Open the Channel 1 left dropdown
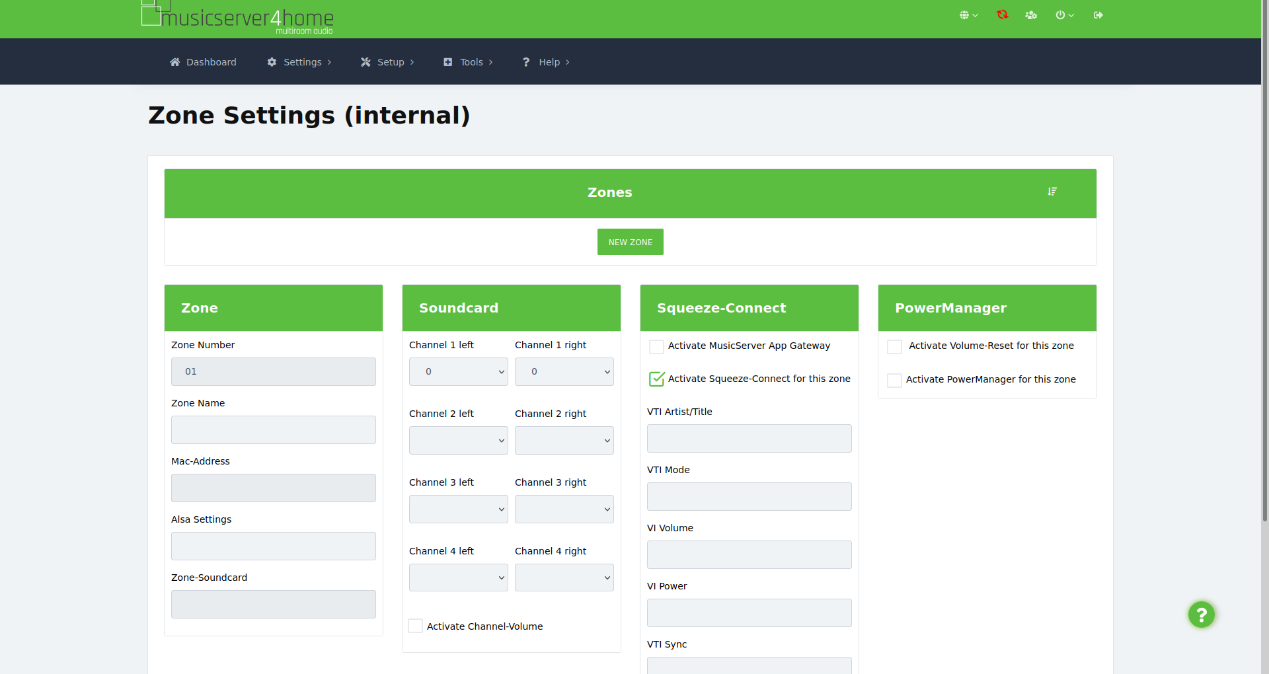The image size is (1269, 674). tap(458, 372)
